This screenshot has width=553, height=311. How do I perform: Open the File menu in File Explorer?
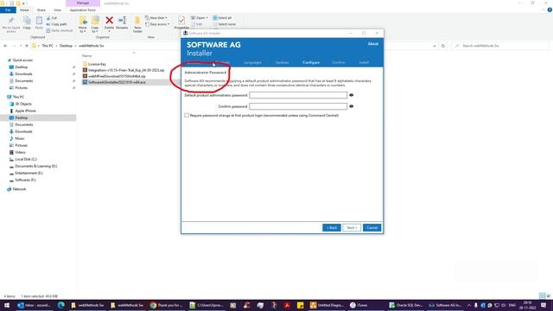click(8, 10)
